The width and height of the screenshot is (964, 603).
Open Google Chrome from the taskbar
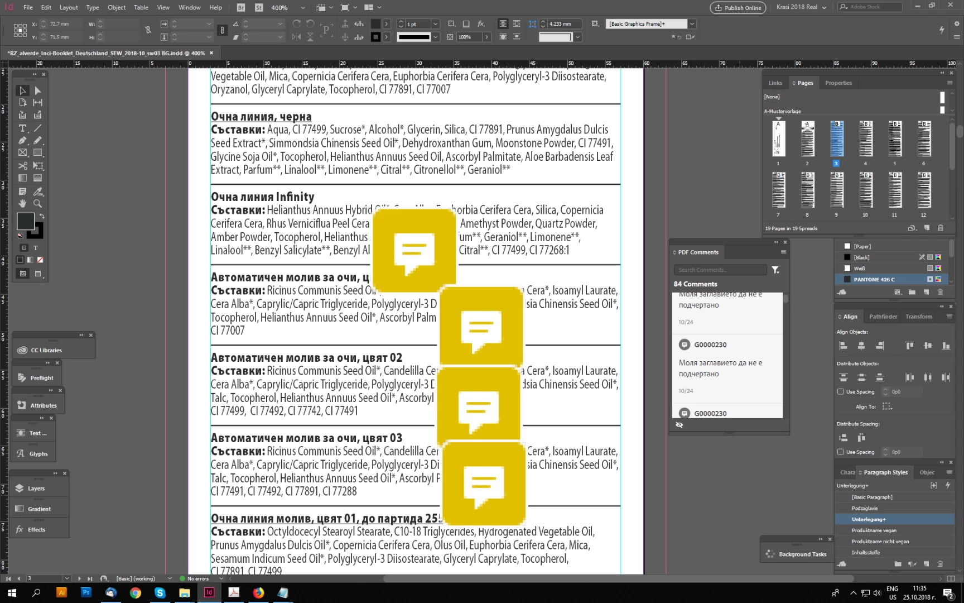[136, 593]
